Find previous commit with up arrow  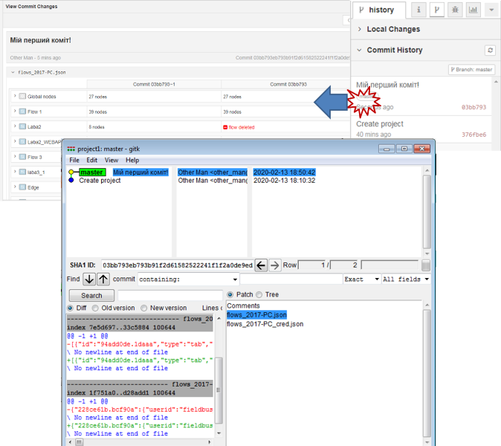pyautogui.click(x=103, y=279)
